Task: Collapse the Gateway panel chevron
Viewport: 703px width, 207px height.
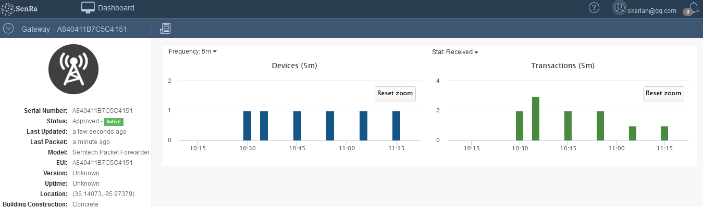Action: point(8,29)
